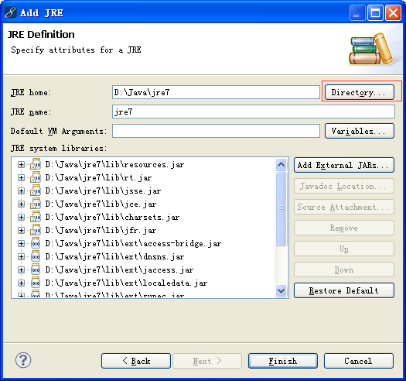406x381 pixels.
Task: Cancel the Add JRE dialog
Action: (x=359, y=361)
